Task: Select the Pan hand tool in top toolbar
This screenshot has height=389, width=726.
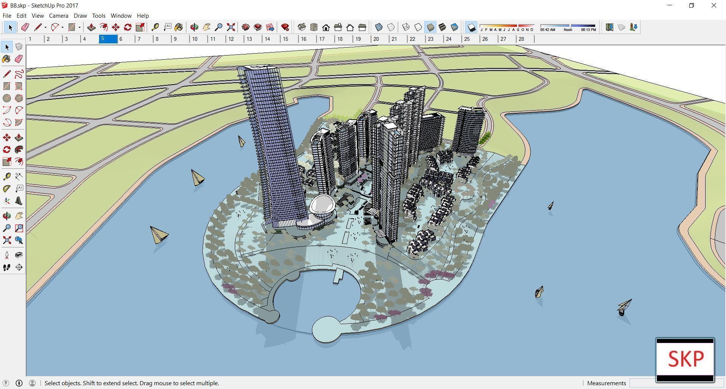Action: coord(206,27)
